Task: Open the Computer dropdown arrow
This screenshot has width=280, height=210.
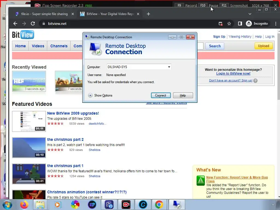Action: (x=169, y=67)
